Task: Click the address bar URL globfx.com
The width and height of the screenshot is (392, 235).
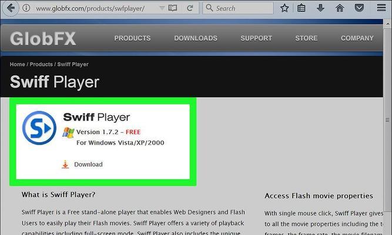Action: coord(91,8)
